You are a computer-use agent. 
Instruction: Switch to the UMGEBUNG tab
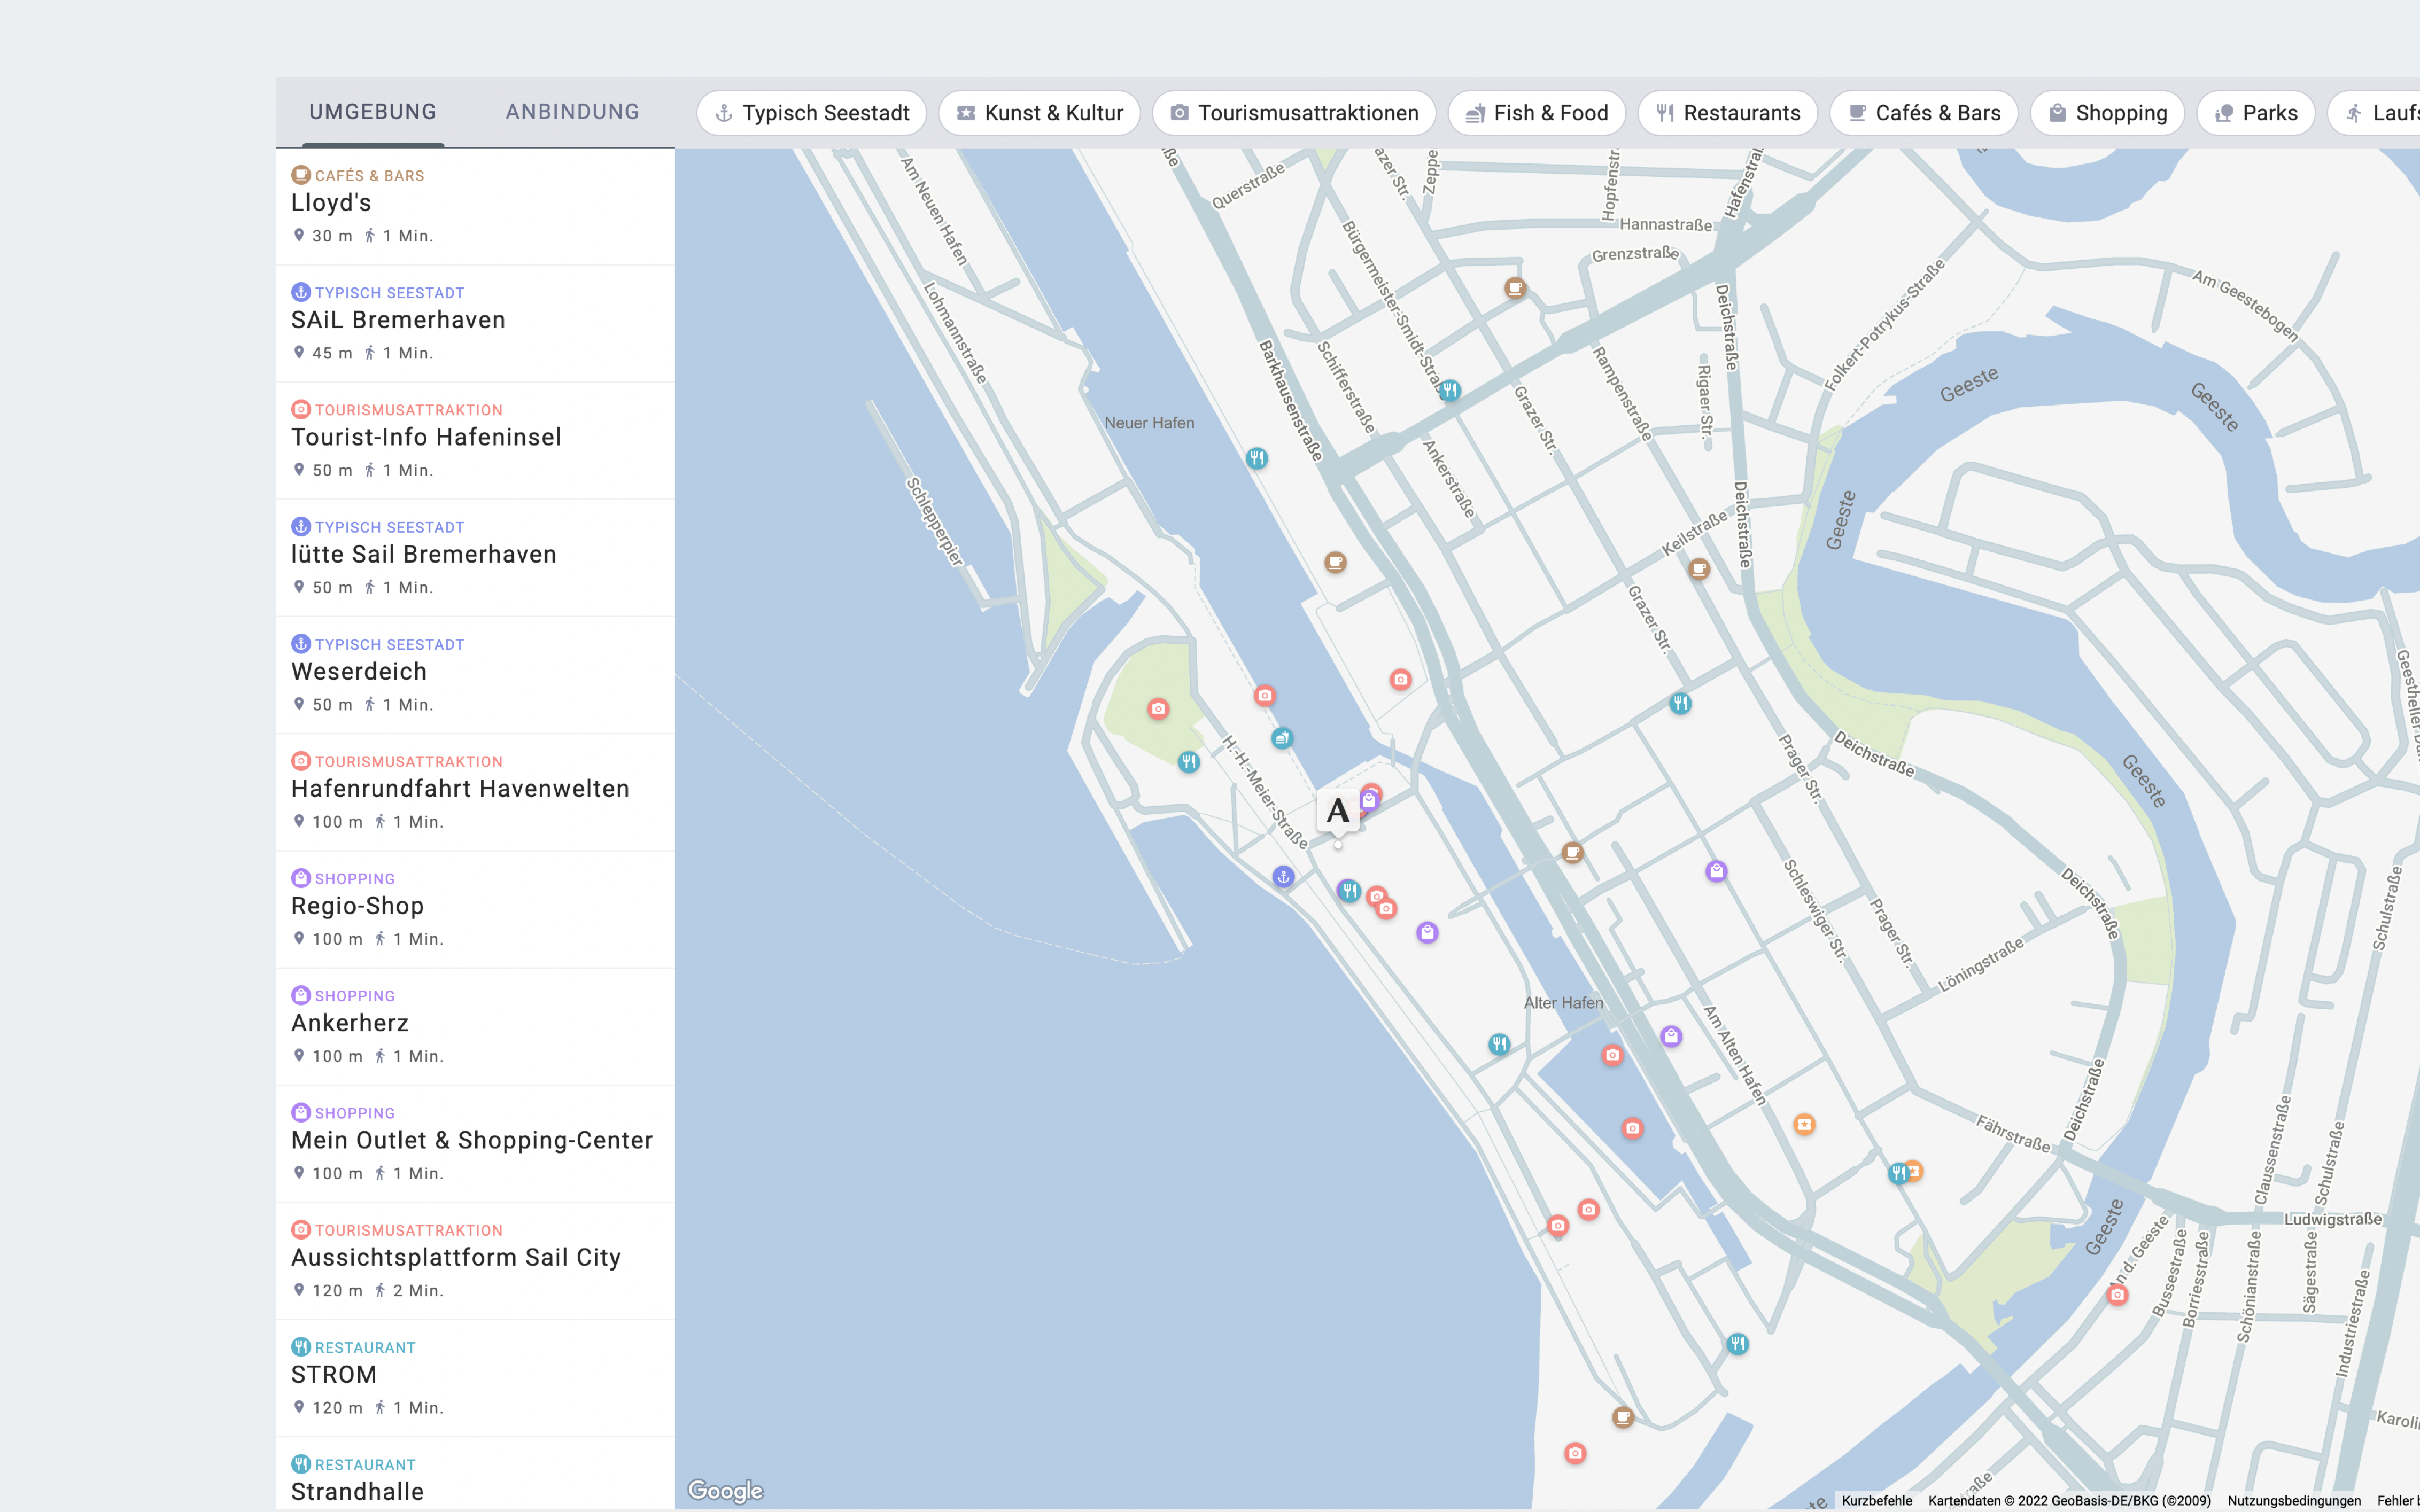373,112
